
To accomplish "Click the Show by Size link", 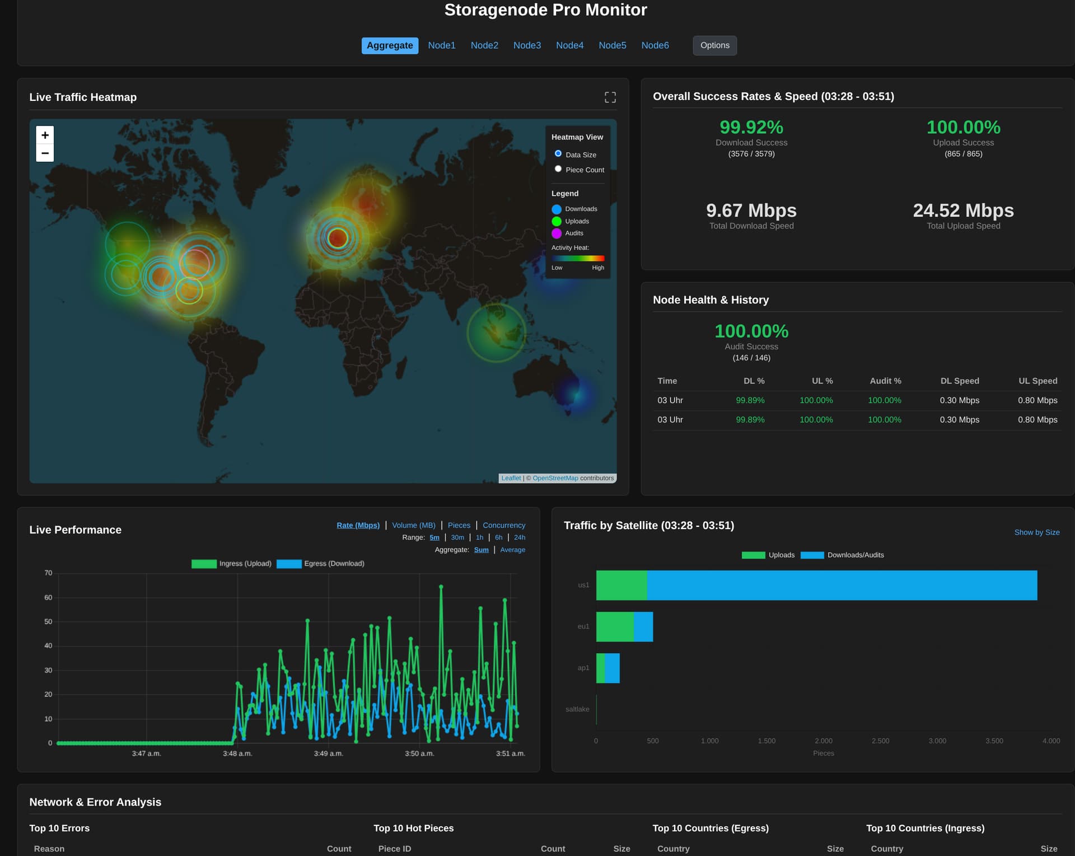I will click(1036, 532).
